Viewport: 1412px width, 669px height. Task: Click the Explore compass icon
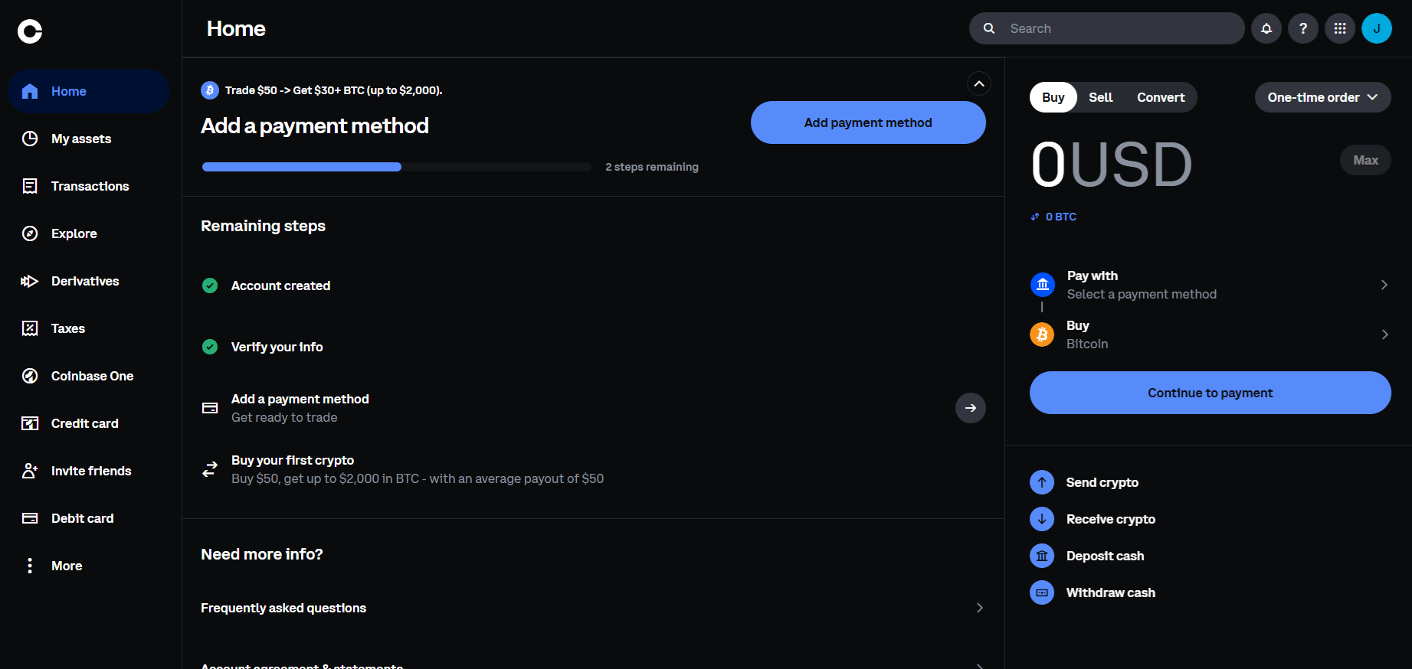30,233
